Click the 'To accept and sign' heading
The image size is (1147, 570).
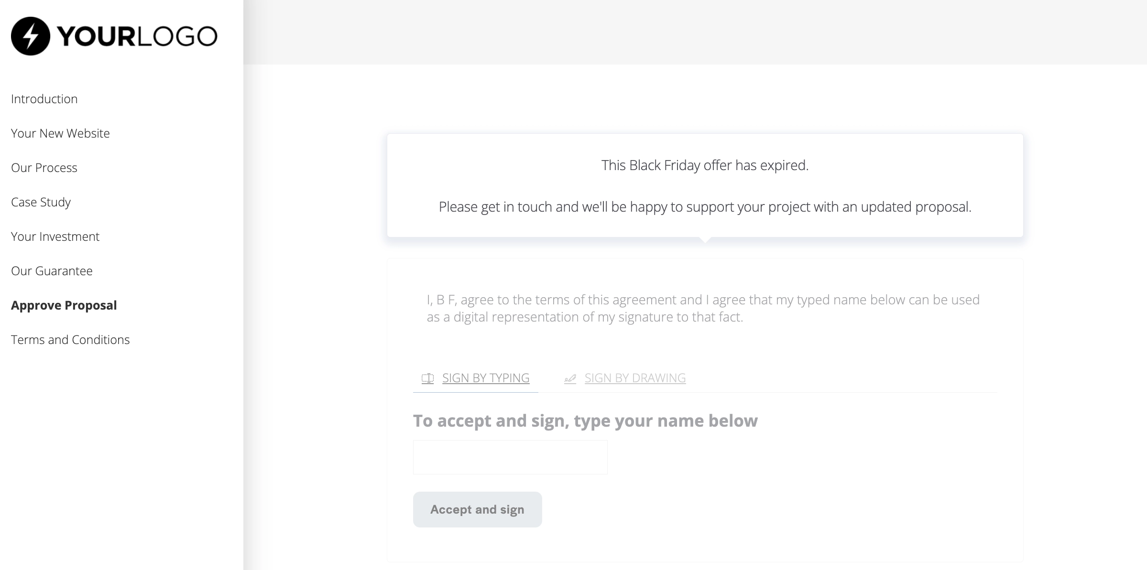point(585,421)
